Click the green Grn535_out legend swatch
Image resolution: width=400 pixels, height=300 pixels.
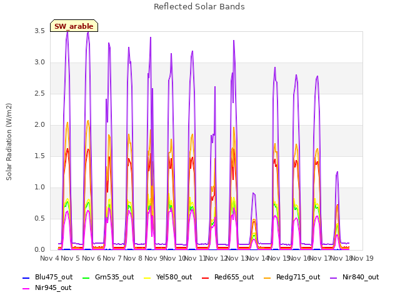click(x=86, y=277)
